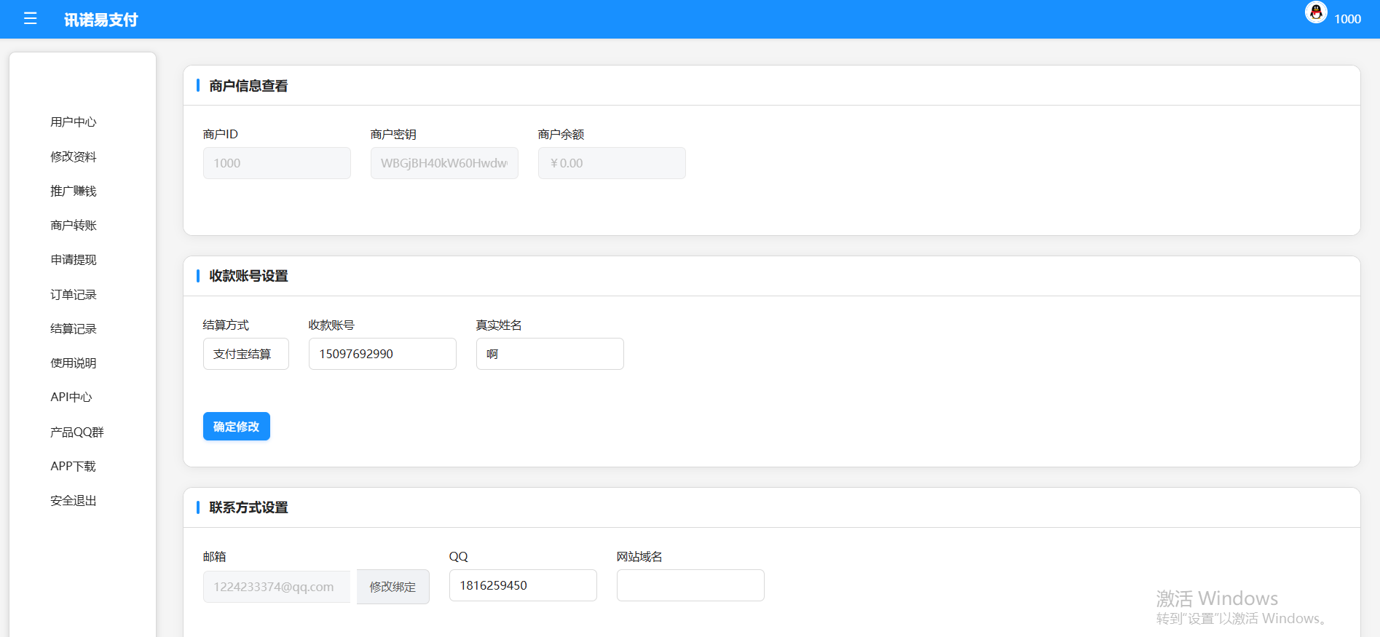Image resolution: width=1380 pixels, height=637 pixels.
Task: Toggle the hamburger menu icon
Action: (x=30, y=19)
